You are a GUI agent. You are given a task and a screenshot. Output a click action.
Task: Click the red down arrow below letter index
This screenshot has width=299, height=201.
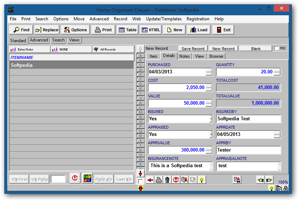point(140,174)
